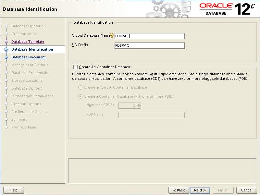Click the empty message area at the bottom
260x195 pixels.
pyautogui.click(x=163, y=171)
